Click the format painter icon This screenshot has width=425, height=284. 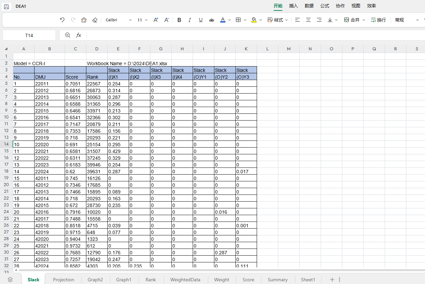84,20
